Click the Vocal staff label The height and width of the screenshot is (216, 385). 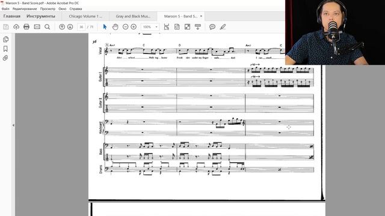100,51
